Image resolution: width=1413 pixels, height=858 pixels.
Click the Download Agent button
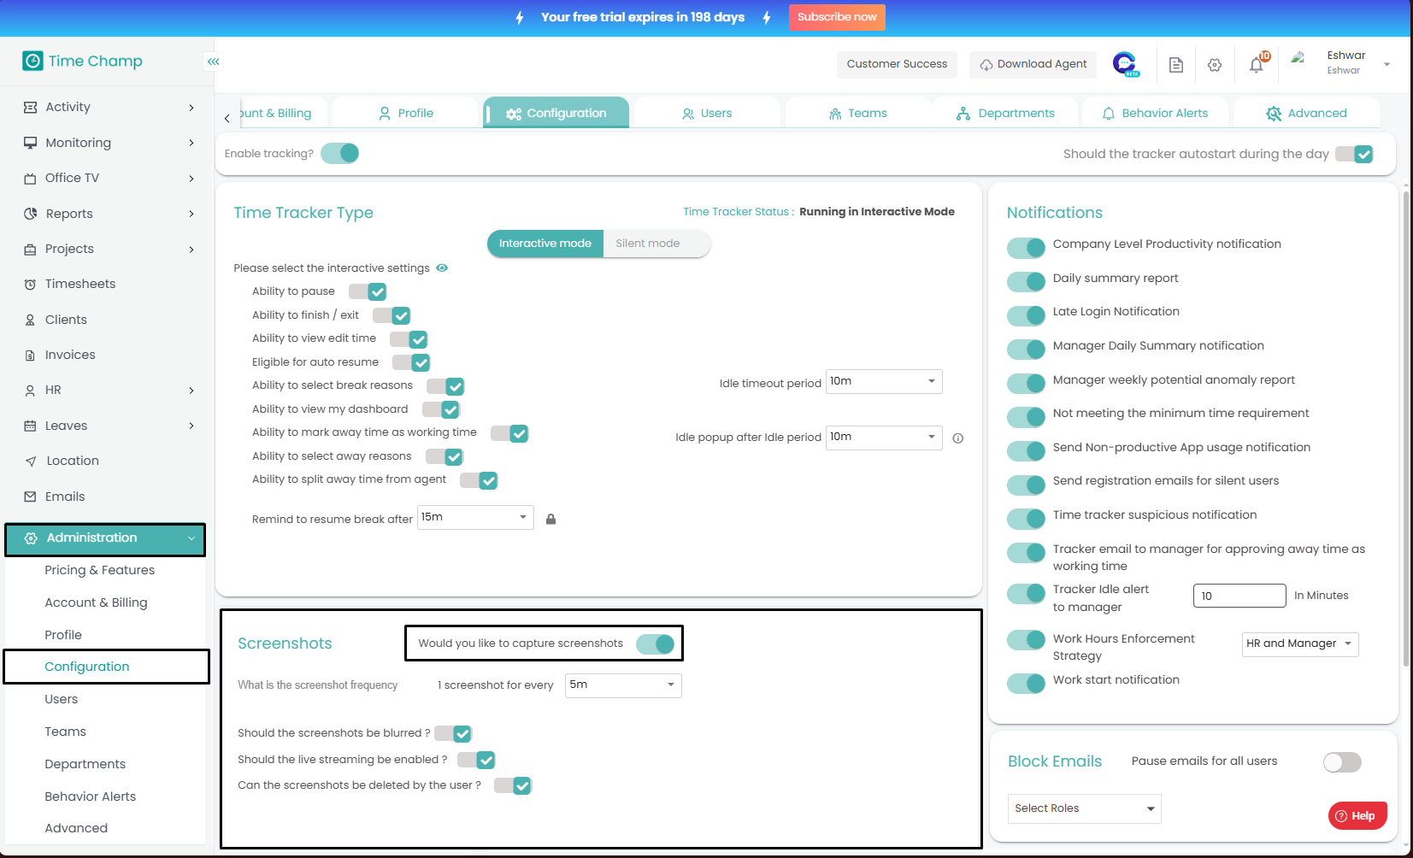pyautogui.click(x=1033, y=64)
